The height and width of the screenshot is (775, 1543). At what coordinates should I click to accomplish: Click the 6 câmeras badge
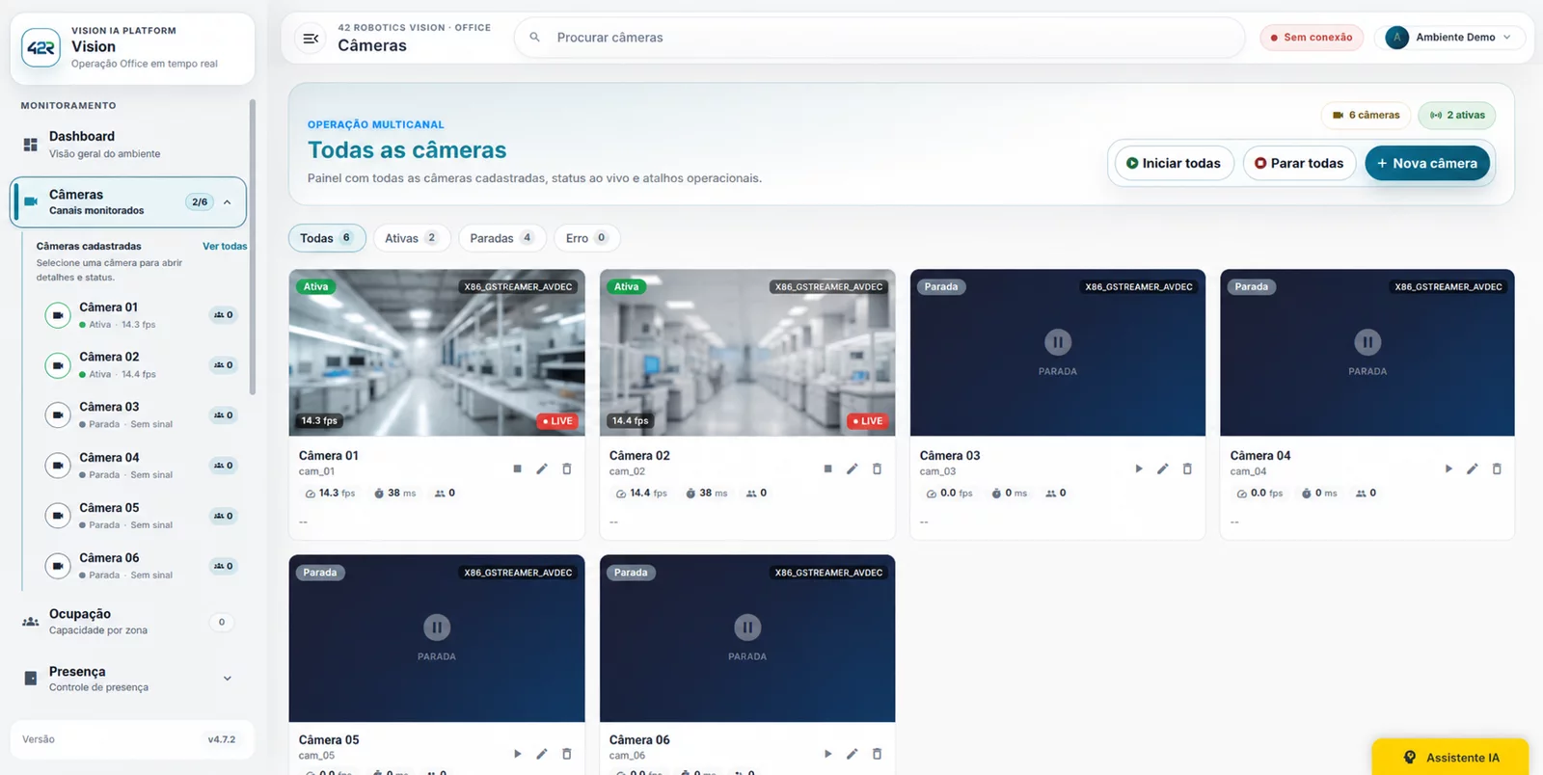point(1366,115)
